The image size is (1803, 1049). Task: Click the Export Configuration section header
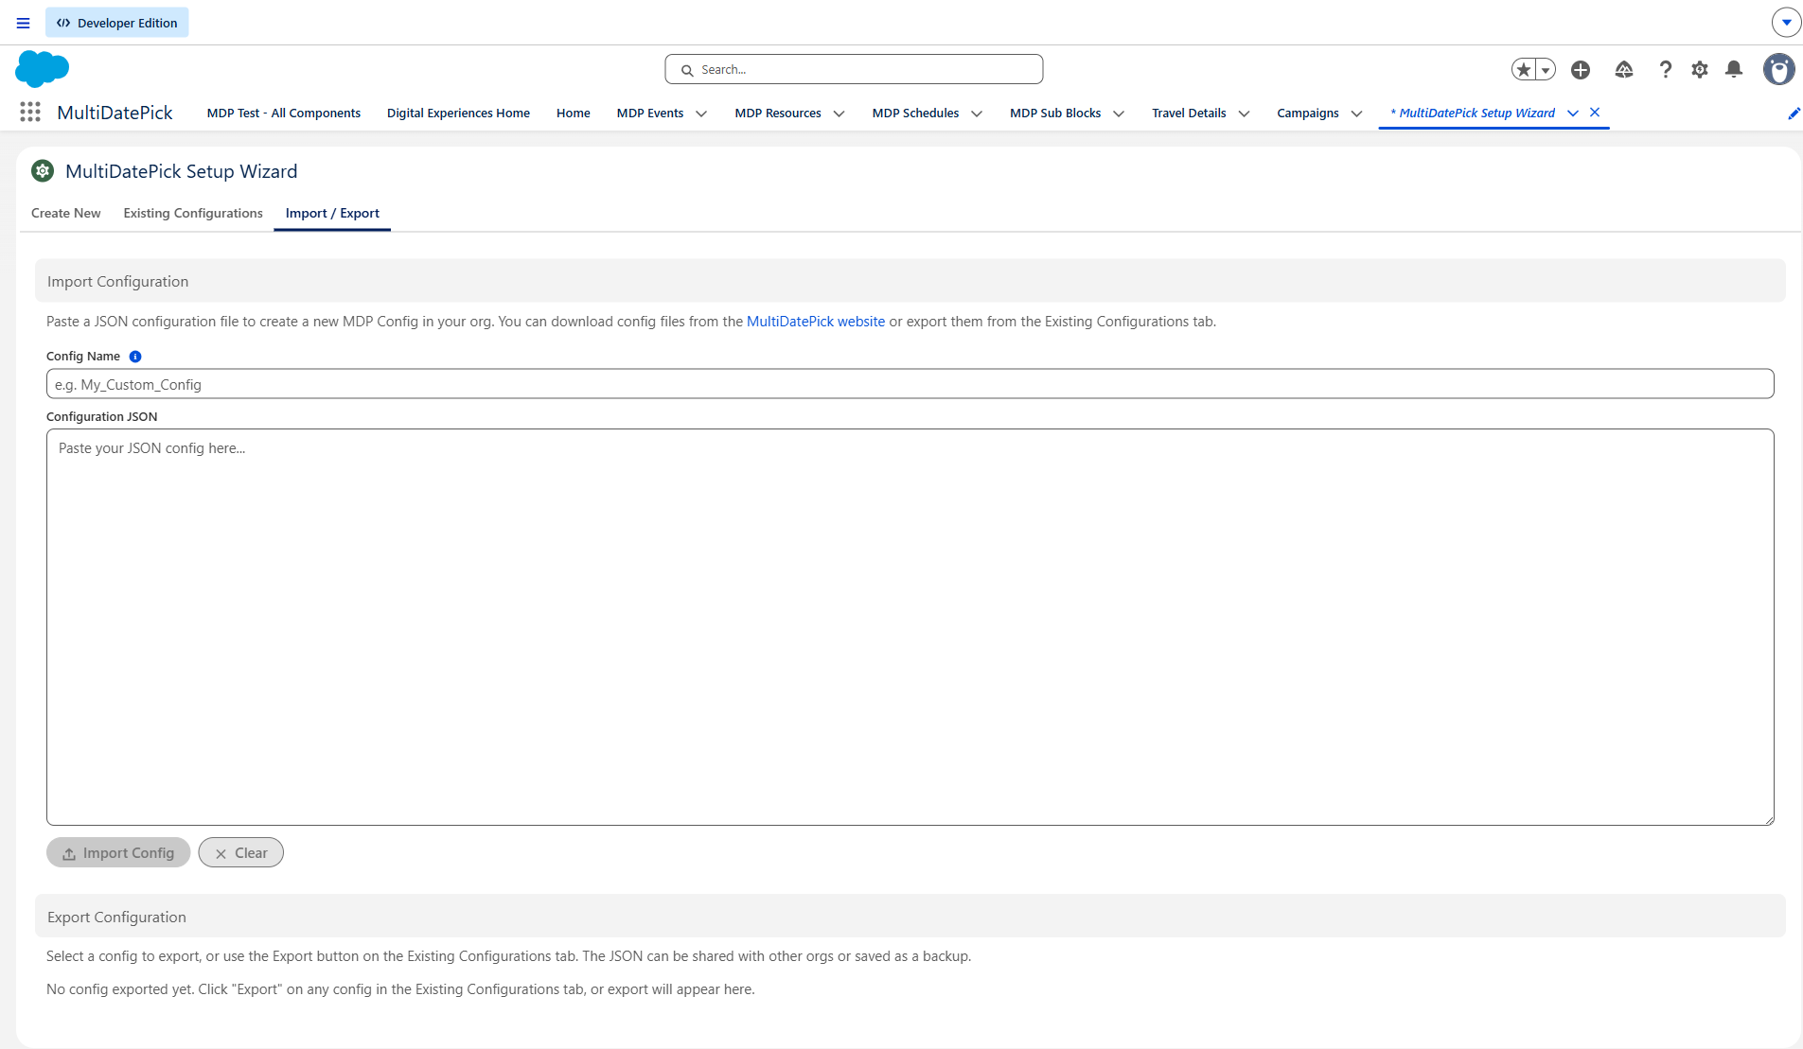click(910, 917)
